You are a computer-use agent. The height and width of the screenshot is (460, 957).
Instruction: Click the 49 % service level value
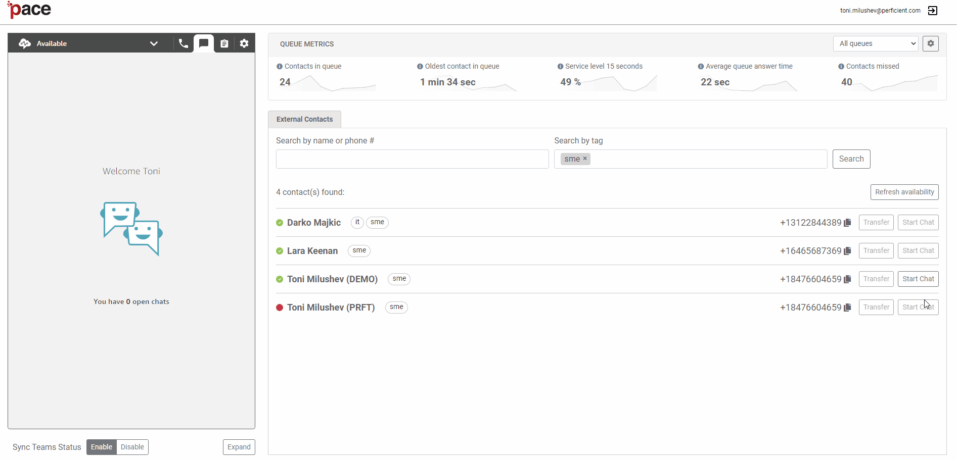pyautogui.click(x=571, y=82)
